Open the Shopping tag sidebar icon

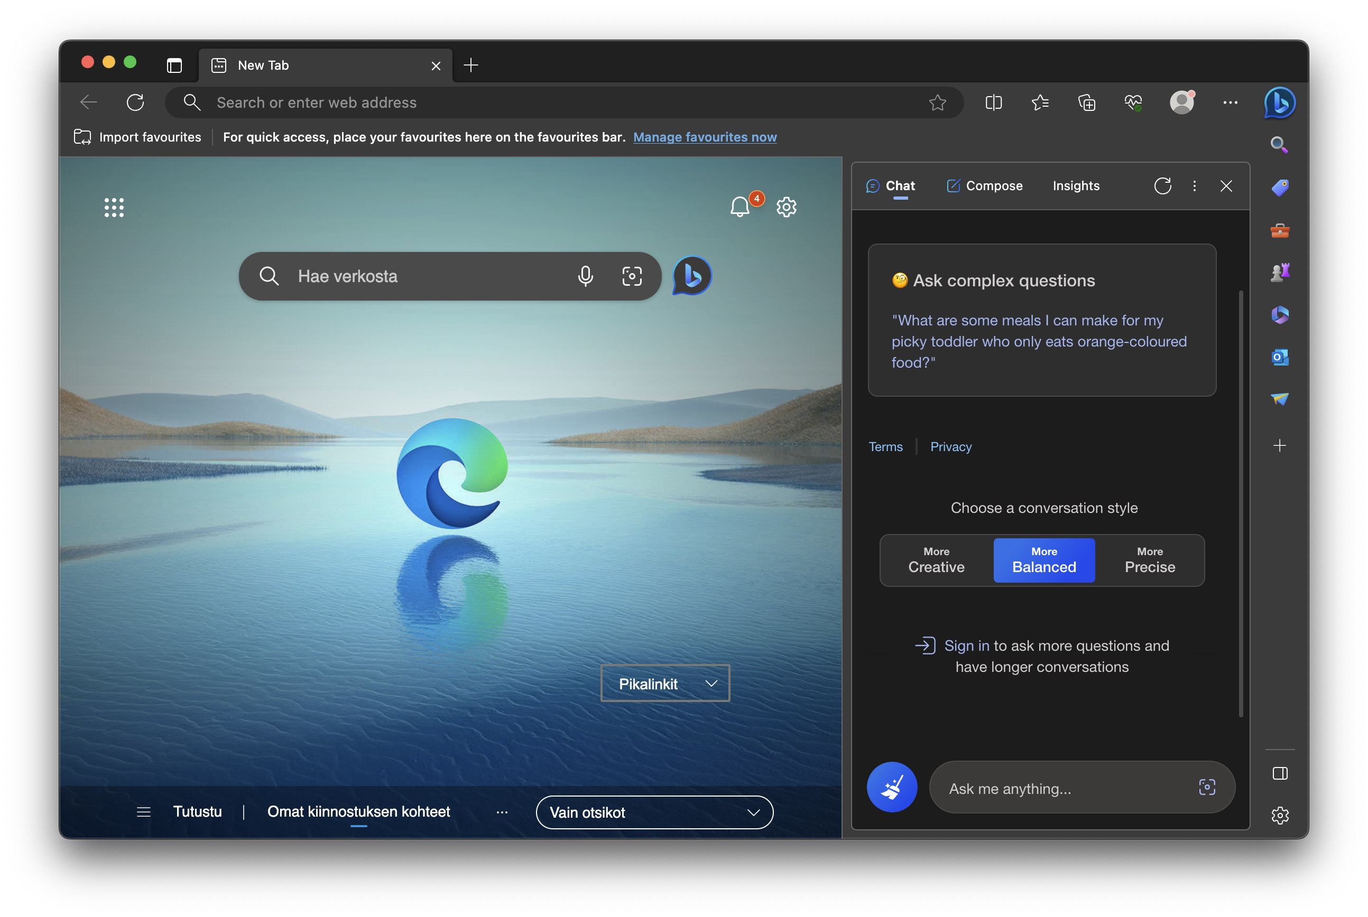1280,187
